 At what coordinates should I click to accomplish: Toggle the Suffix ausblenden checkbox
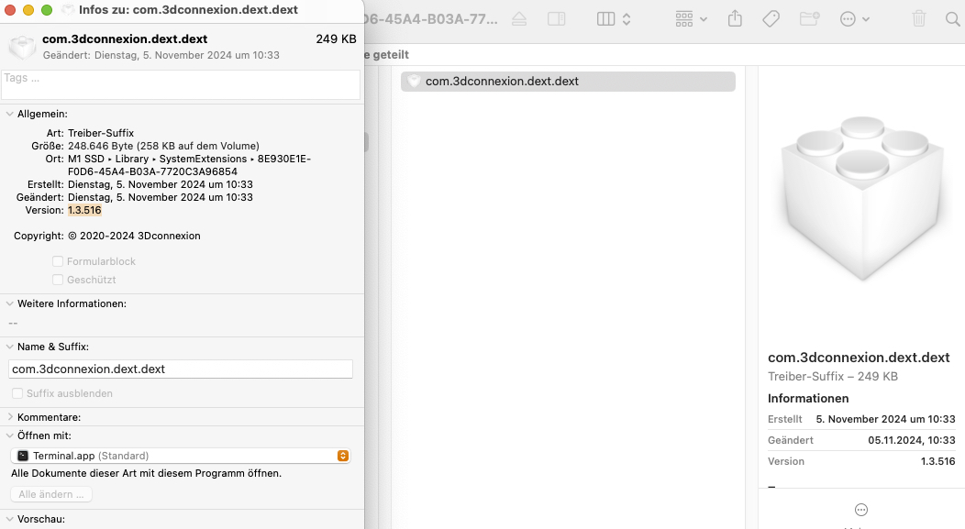pos(17,393)
